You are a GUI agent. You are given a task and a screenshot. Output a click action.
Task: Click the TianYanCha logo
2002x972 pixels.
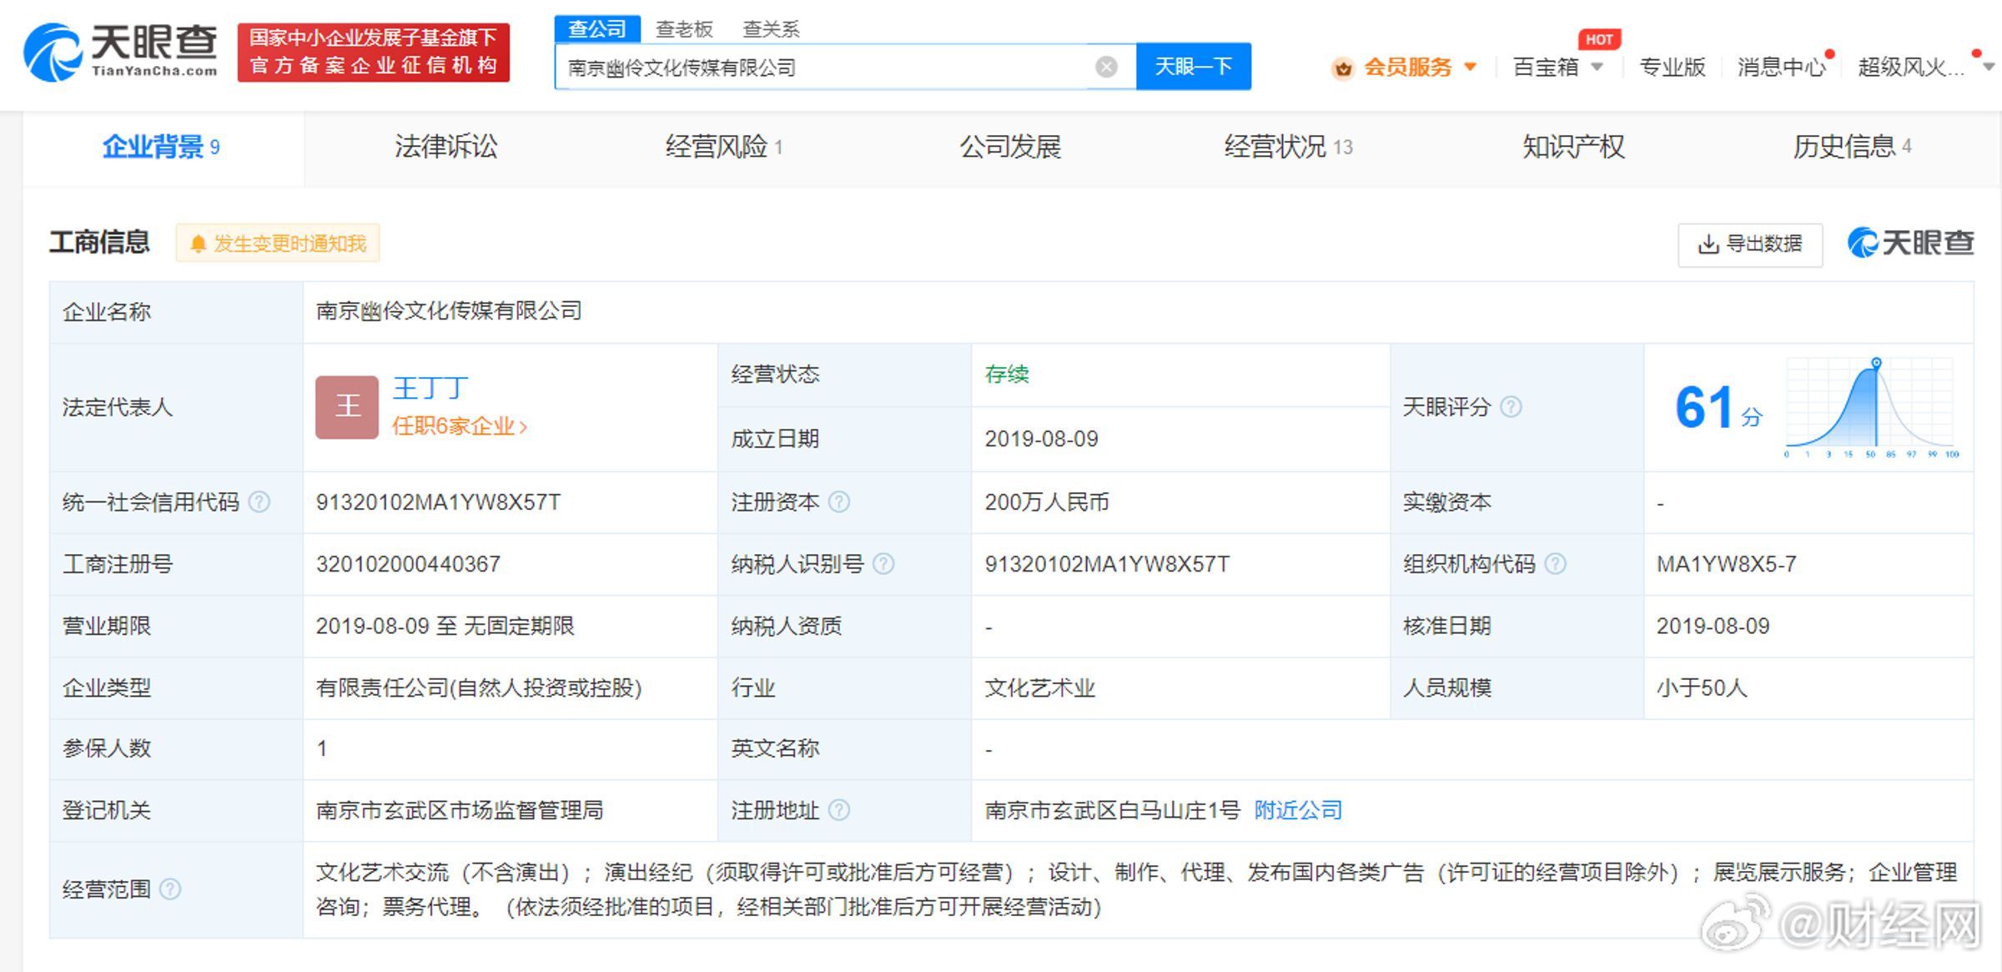[121, 52]
